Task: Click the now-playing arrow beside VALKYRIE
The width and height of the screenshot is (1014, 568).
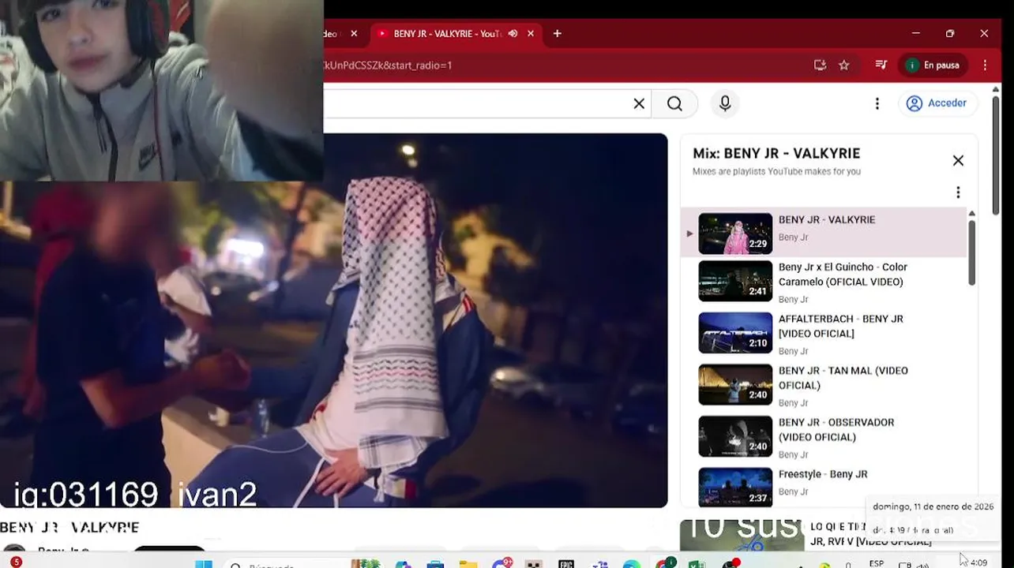Action: point(689,234)
